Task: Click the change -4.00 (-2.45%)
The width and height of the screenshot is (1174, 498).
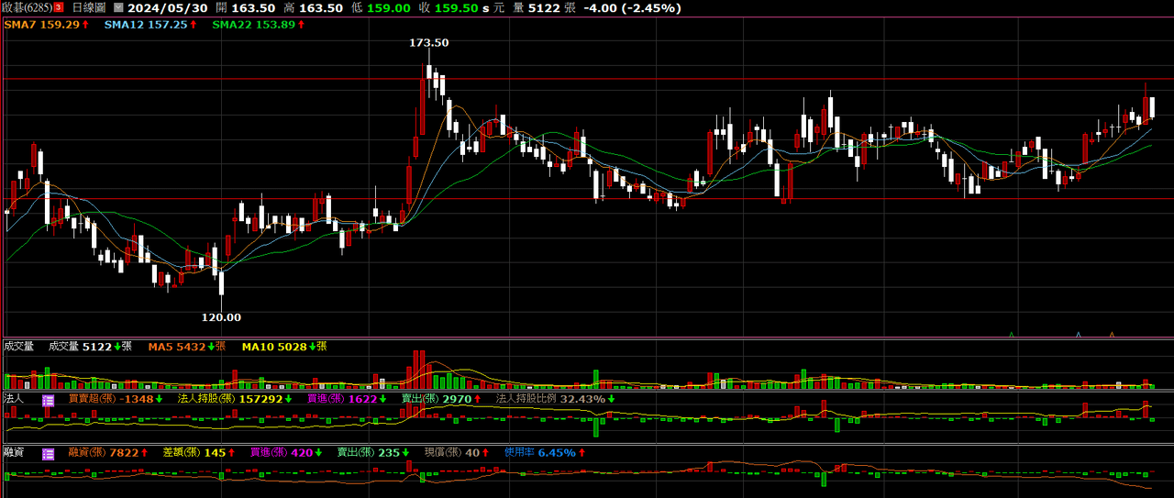Action: click(x=633, y=7)
